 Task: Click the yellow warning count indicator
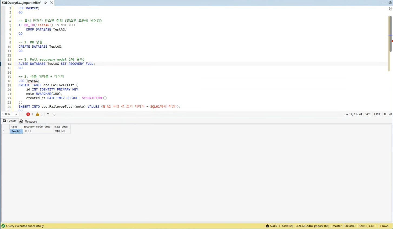39,114
